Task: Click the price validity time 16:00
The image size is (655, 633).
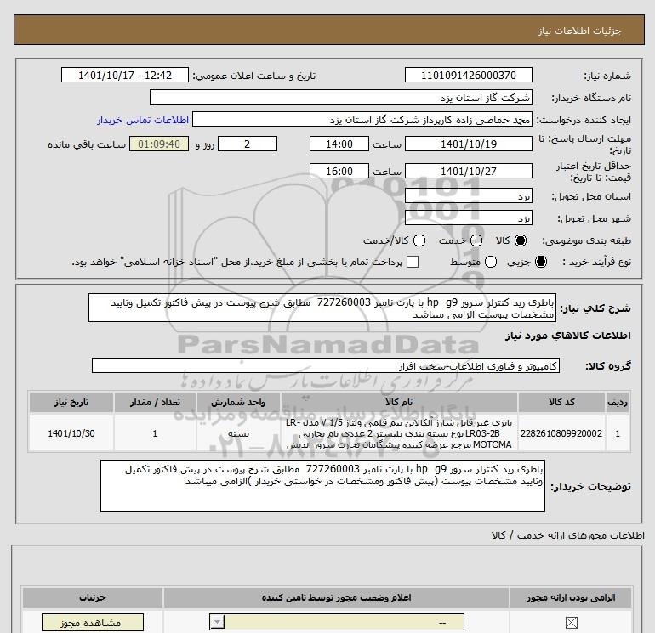Action: pyautogui.click(x=339, y=171)
